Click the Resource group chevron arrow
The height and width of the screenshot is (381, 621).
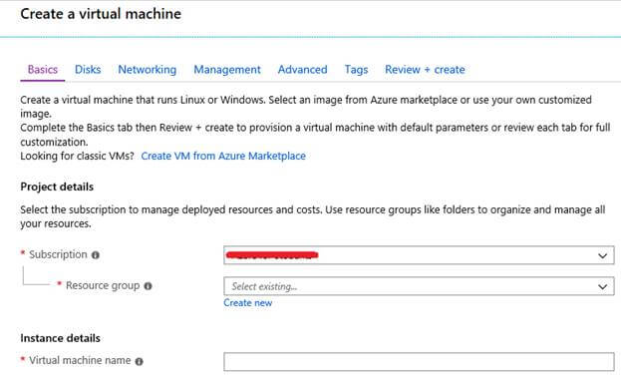[602, 286]
